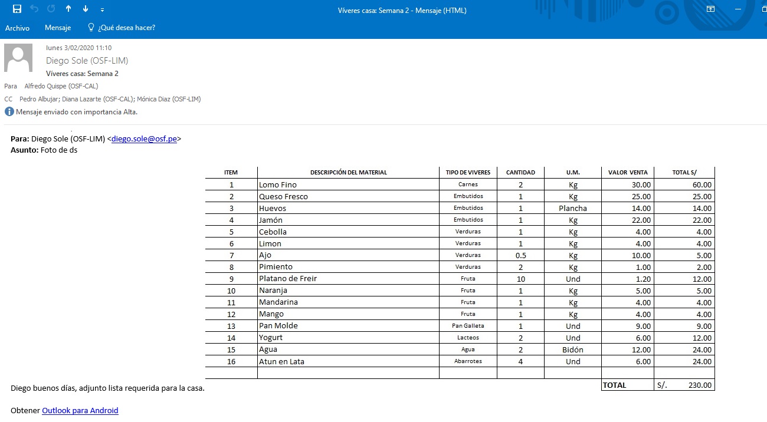Type in the ¿Qué desea hacer? search box
Viewport: 767px width, 422px height.
[x=127, y=28]
